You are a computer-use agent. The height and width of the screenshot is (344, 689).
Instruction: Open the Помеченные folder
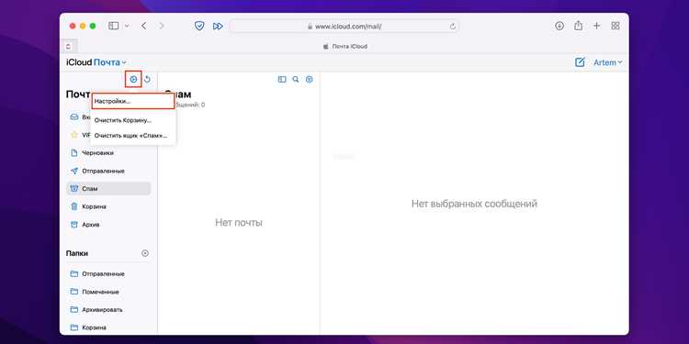point(108,292)
